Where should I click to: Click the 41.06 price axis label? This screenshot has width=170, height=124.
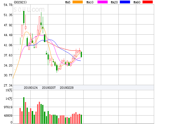point(8,45)
